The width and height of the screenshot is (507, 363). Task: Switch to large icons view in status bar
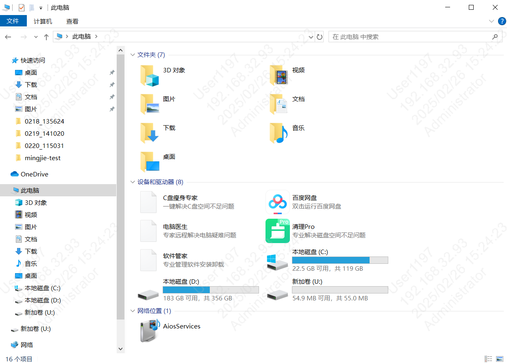pos(500,359)
